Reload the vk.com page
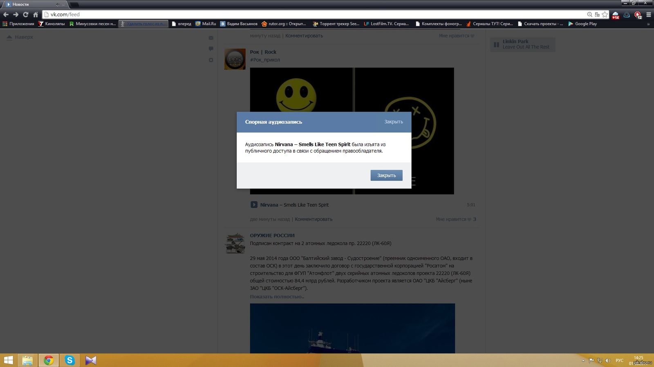This screenshot has width=654, height=367. (x=25, y=15)
